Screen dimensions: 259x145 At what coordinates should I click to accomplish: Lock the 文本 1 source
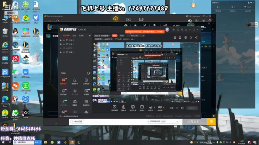coord(64,44)
